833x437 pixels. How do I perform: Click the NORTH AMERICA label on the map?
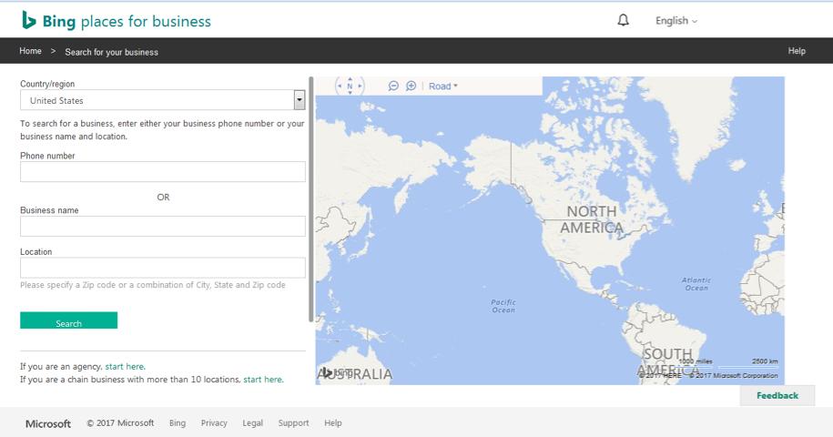[592, 219]
